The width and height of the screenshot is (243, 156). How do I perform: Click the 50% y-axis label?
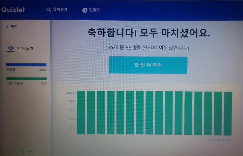[72, 110]
